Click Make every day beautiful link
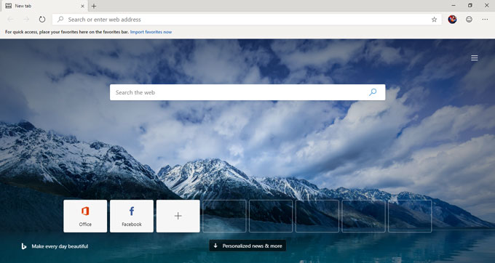This screenshot has width=495, height=263. (x=60, y=246)
